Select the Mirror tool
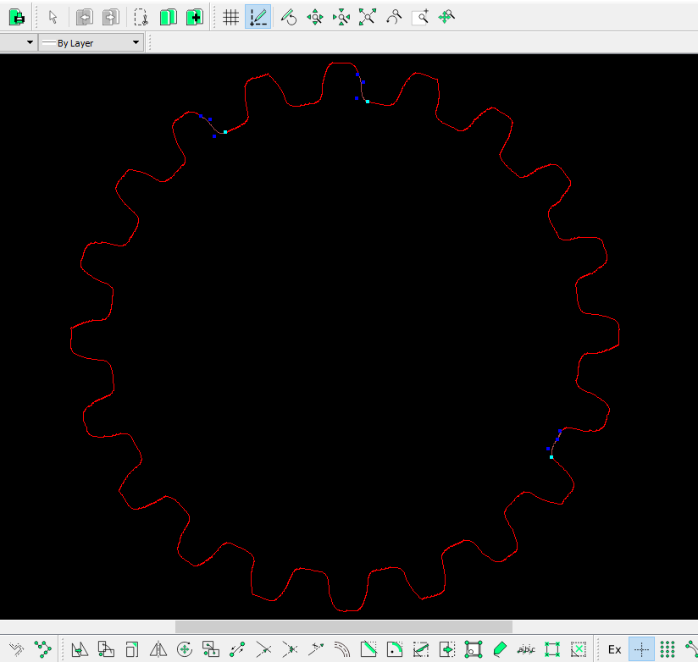 coord(158,649)
